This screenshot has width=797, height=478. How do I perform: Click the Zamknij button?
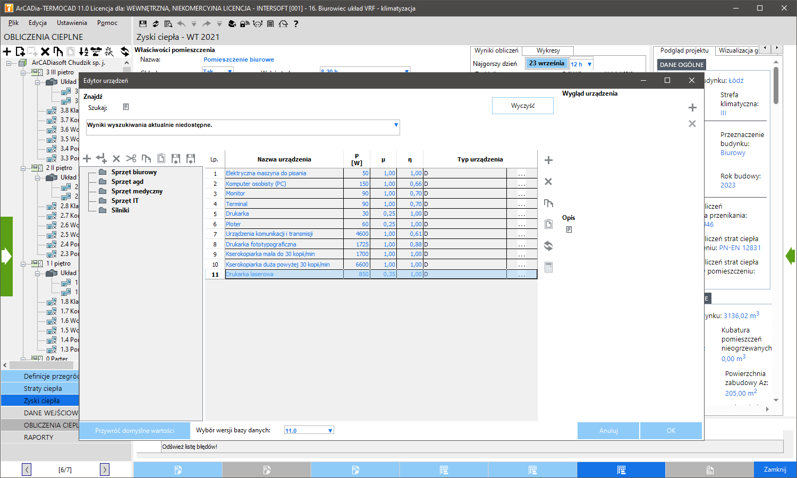775,470
